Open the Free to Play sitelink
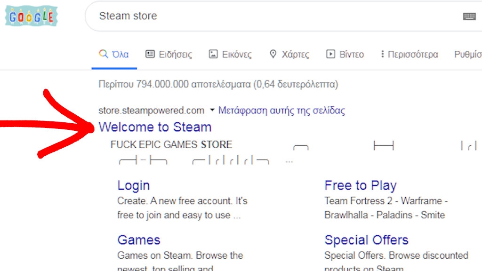Viewport: 482px width, 271px height. (x=360, y=185)
